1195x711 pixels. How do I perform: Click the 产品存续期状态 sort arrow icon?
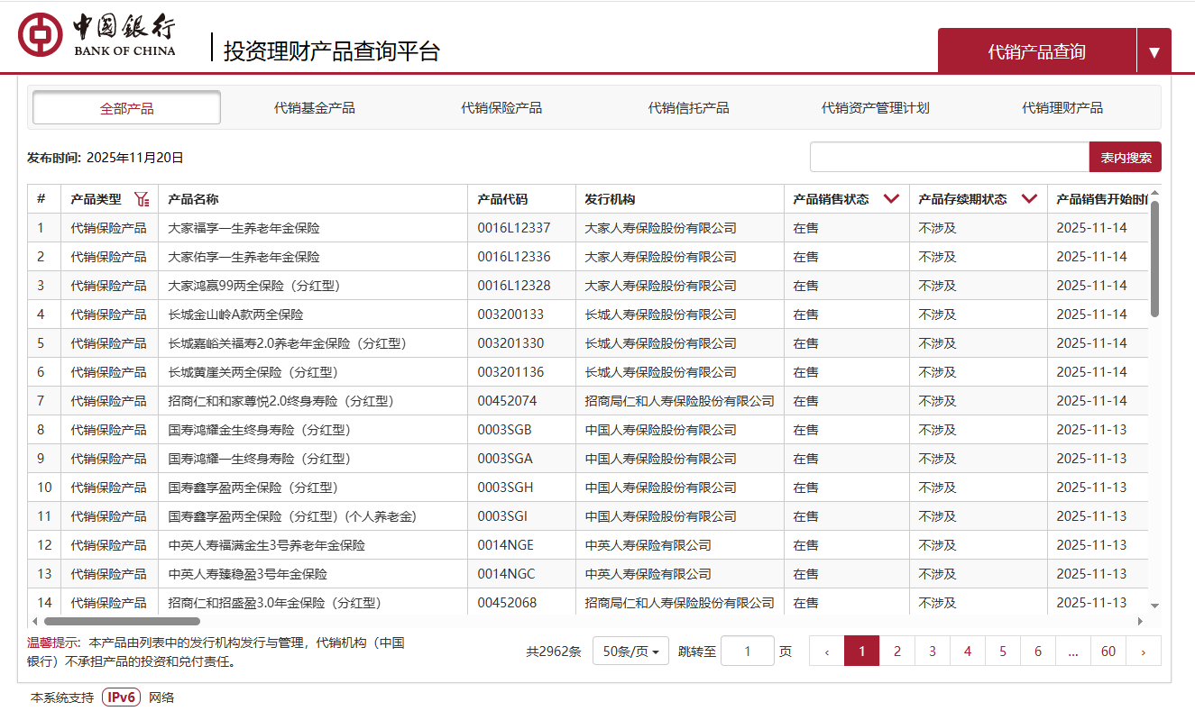(1030, 198)
